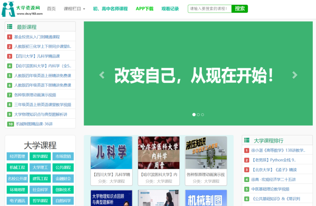Select the 哲学课程 category button
The width and height of the screenshot is (316, 206).
pos(40,201)
